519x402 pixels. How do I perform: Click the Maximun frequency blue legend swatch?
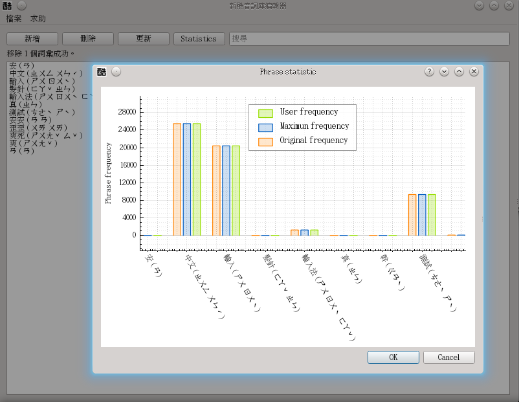pos(265,128)
